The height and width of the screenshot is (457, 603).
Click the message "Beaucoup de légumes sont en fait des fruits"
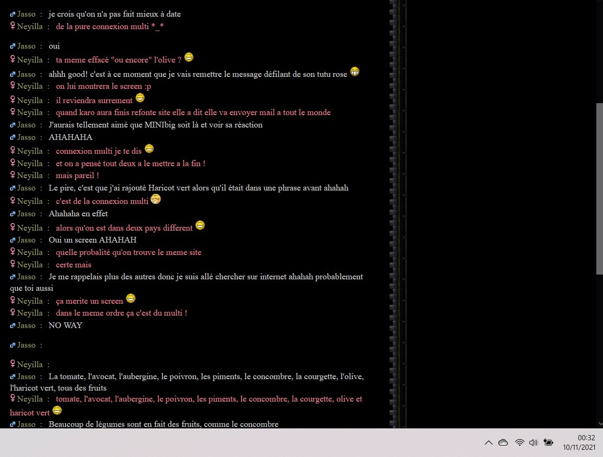pyautogui.click(x=164, y=424)
